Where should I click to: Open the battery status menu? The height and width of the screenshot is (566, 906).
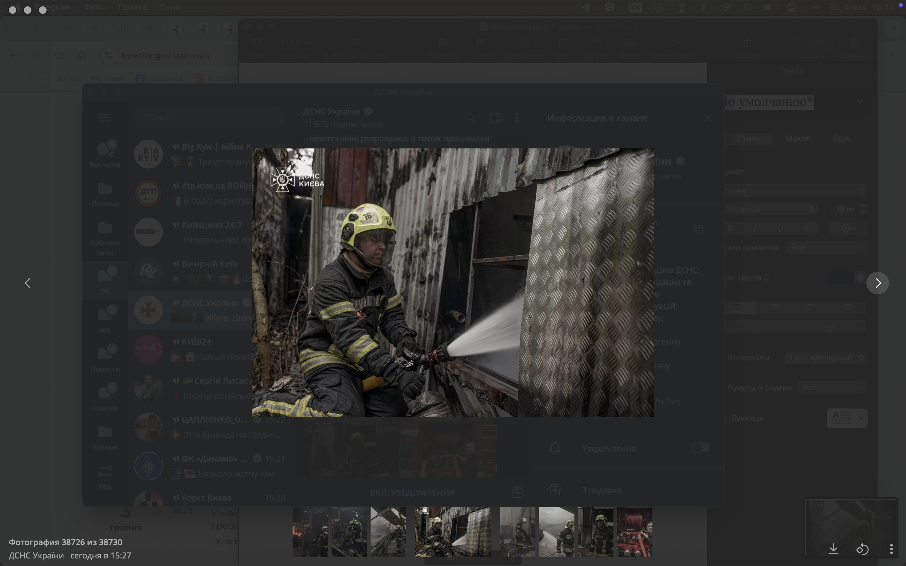770,8
